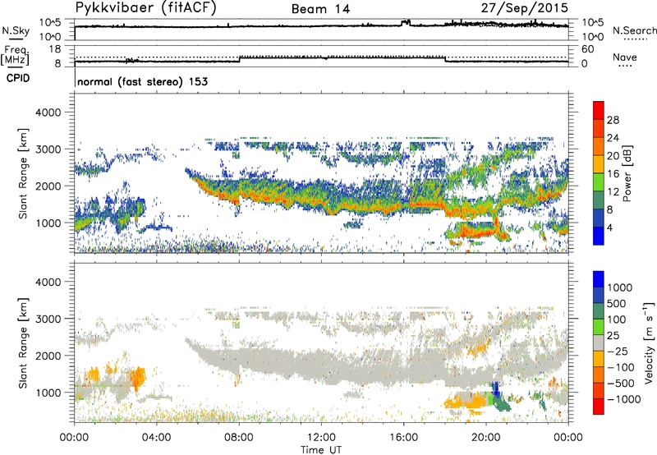Select the Freq. [MHz] axis label
657x455 pixels.
[x=15, y=55]
